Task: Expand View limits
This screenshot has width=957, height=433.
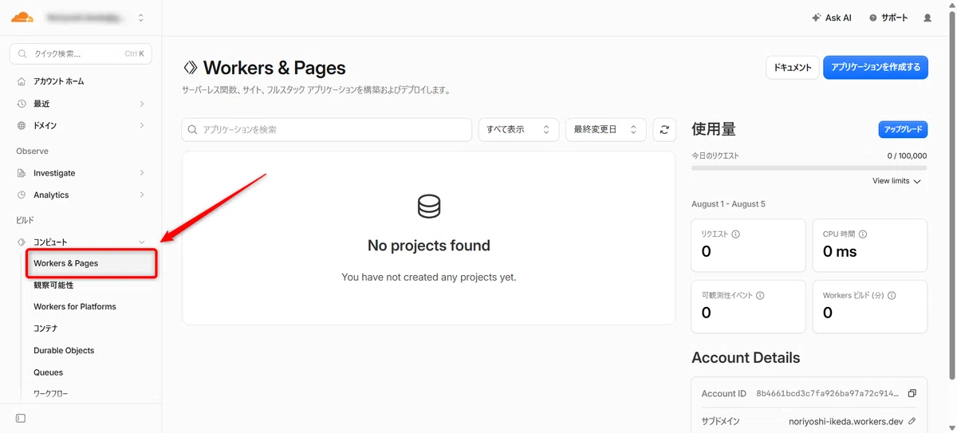Action: point(896,181)
